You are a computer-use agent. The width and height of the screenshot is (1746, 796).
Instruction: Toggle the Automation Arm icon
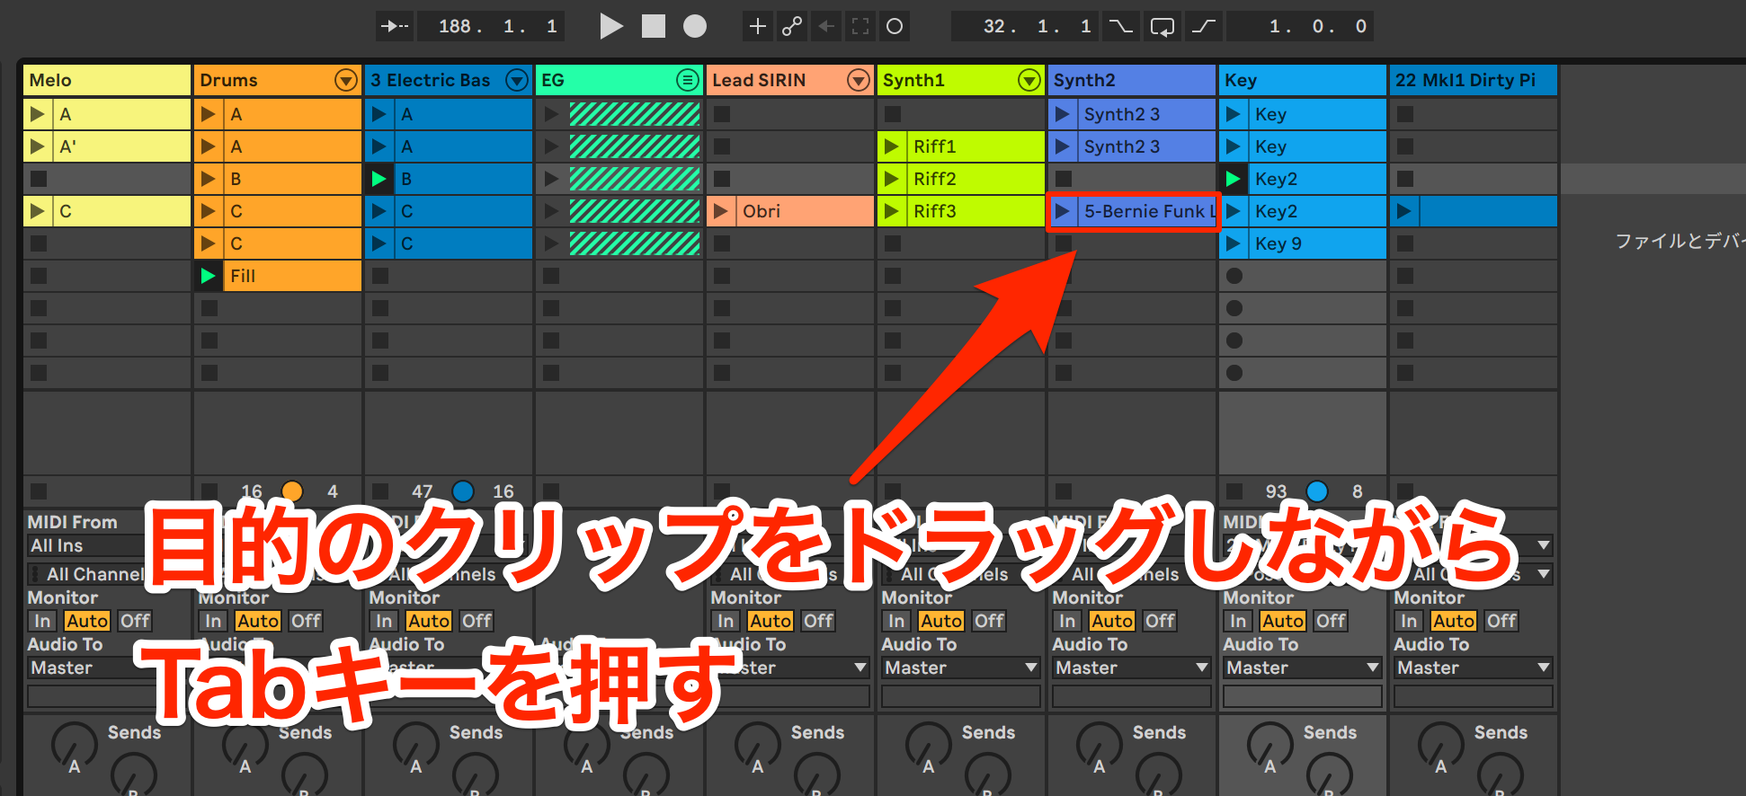792,26
